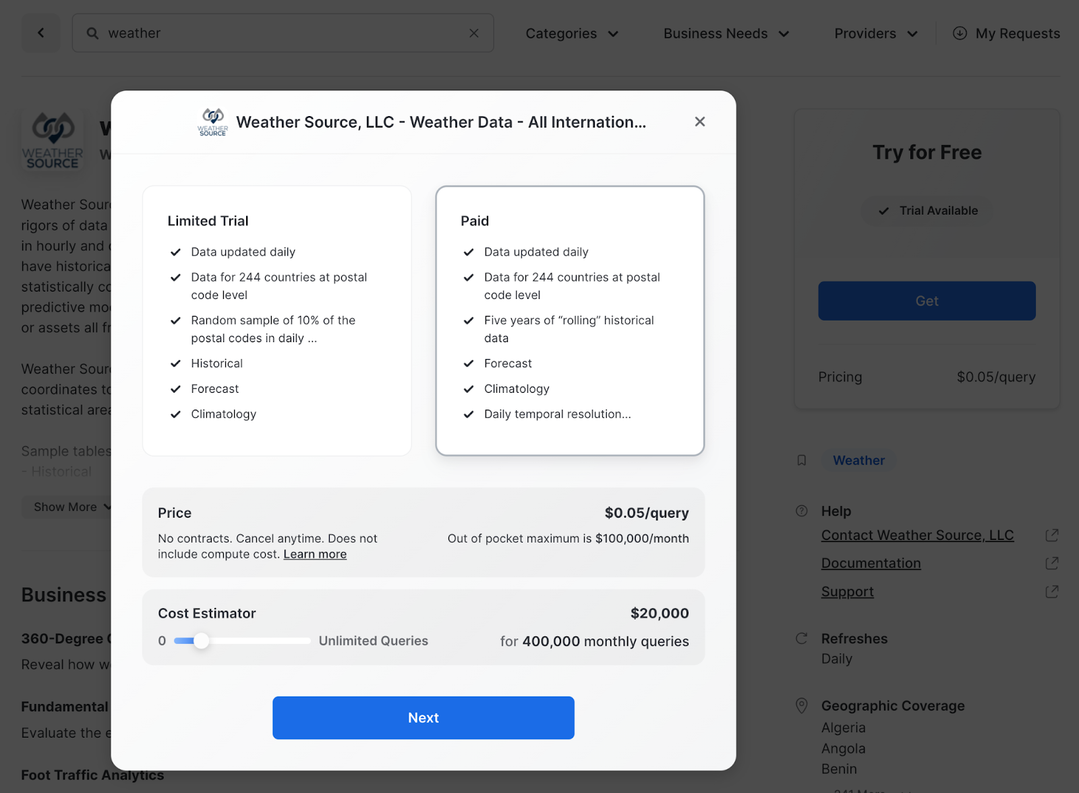
Task: Click the search magnifier icon
Action: point(92,33)
